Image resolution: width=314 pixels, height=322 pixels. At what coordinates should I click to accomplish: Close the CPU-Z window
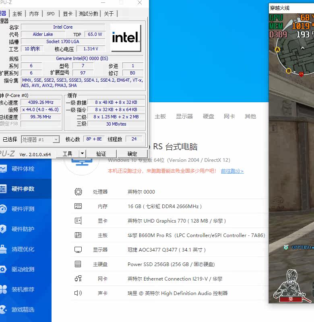(x=140, y=3)
